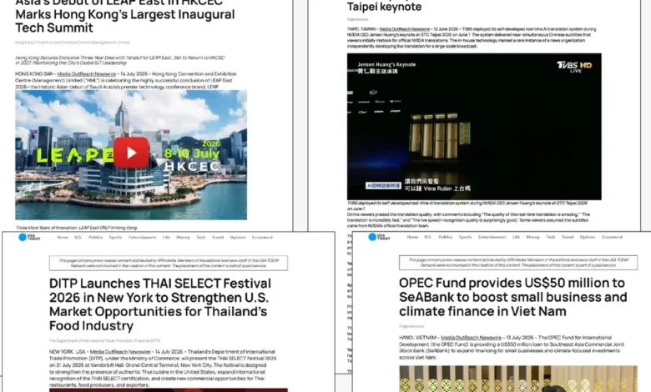The height and width of the screenshot is (392, 651).
Task: Follow Media OutReach Newswire link in DITP article
Action: (120, 352)
